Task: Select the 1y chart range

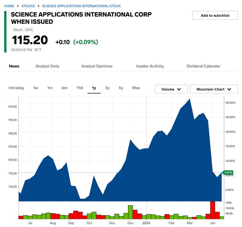Action: tap(94, 88)
